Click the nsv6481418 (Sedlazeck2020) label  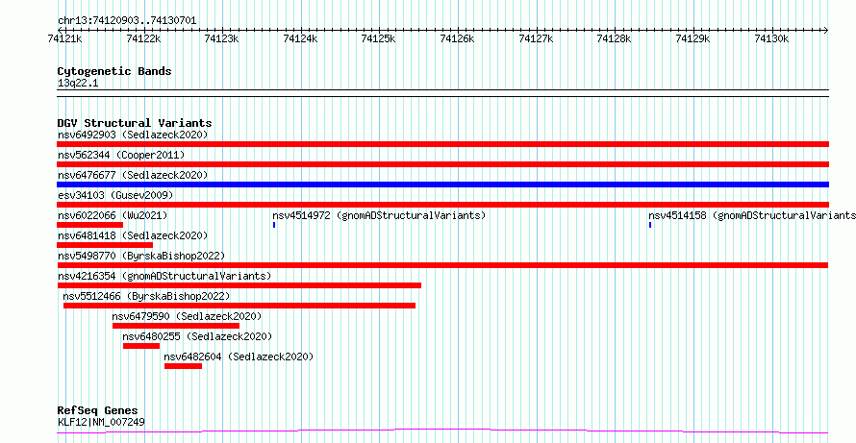133,235
